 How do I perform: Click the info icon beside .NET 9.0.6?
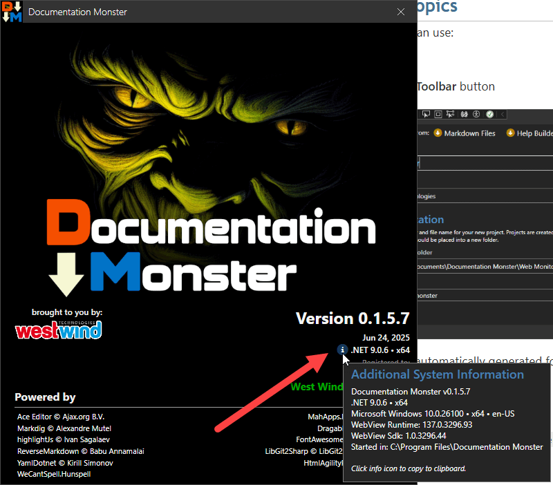coord(342,350)
